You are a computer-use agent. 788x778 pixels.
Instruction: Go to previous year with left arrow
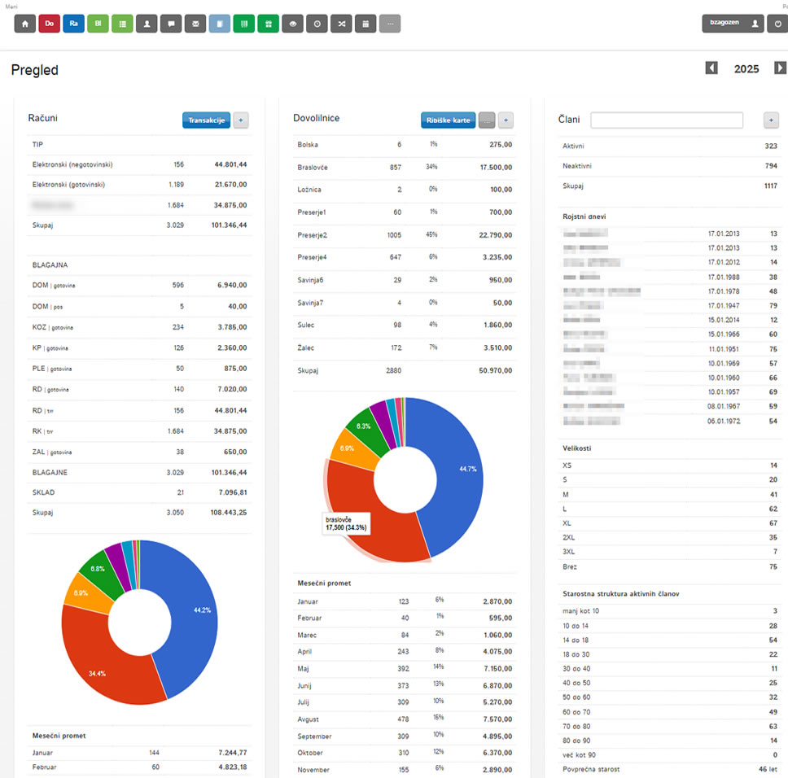[711, 68]
